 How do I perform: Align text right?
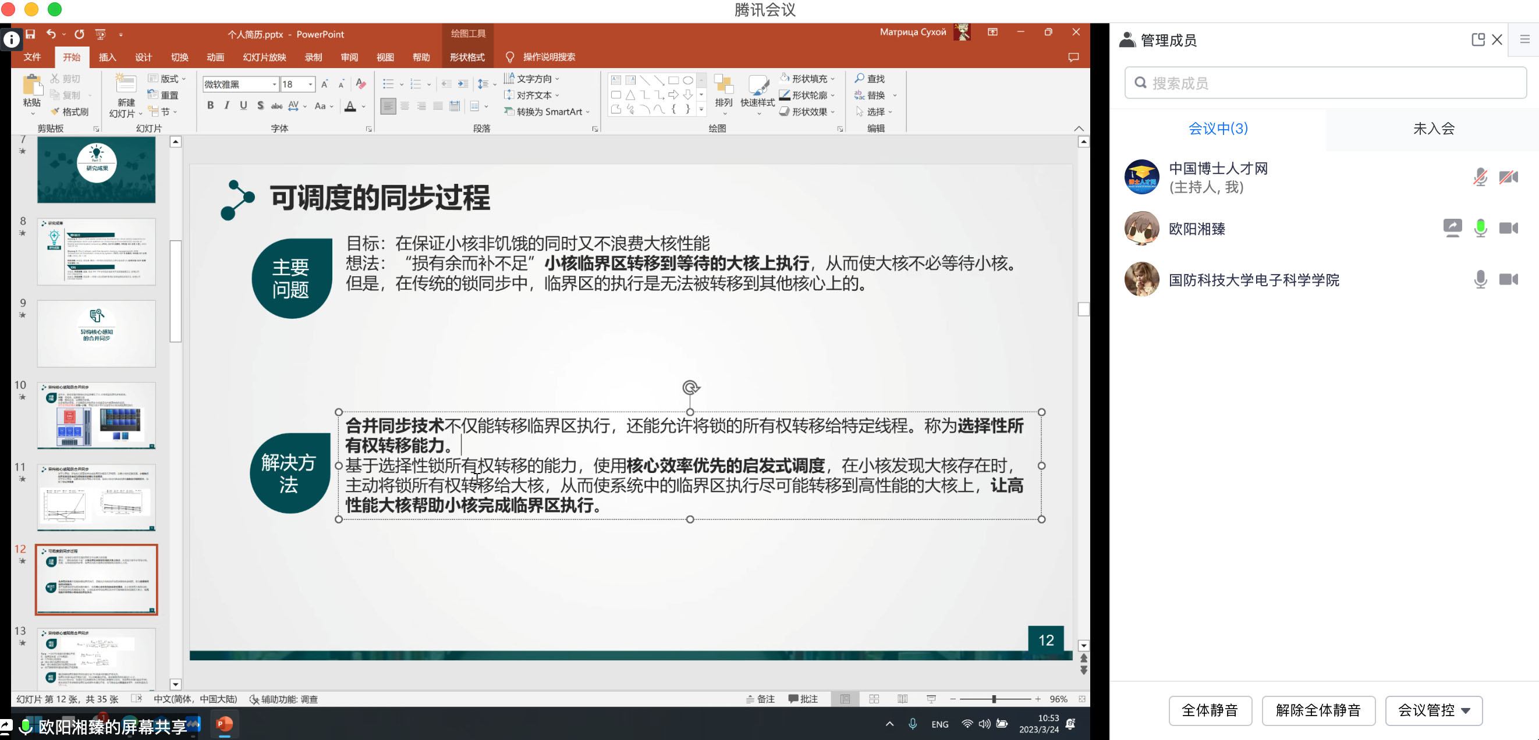pos(422,106)
